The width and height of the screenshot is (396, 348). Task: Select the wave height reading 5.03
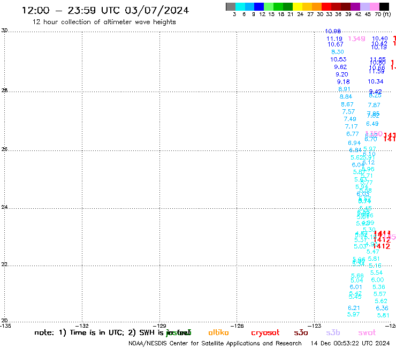pyautogui.click(x=360, y=246)
